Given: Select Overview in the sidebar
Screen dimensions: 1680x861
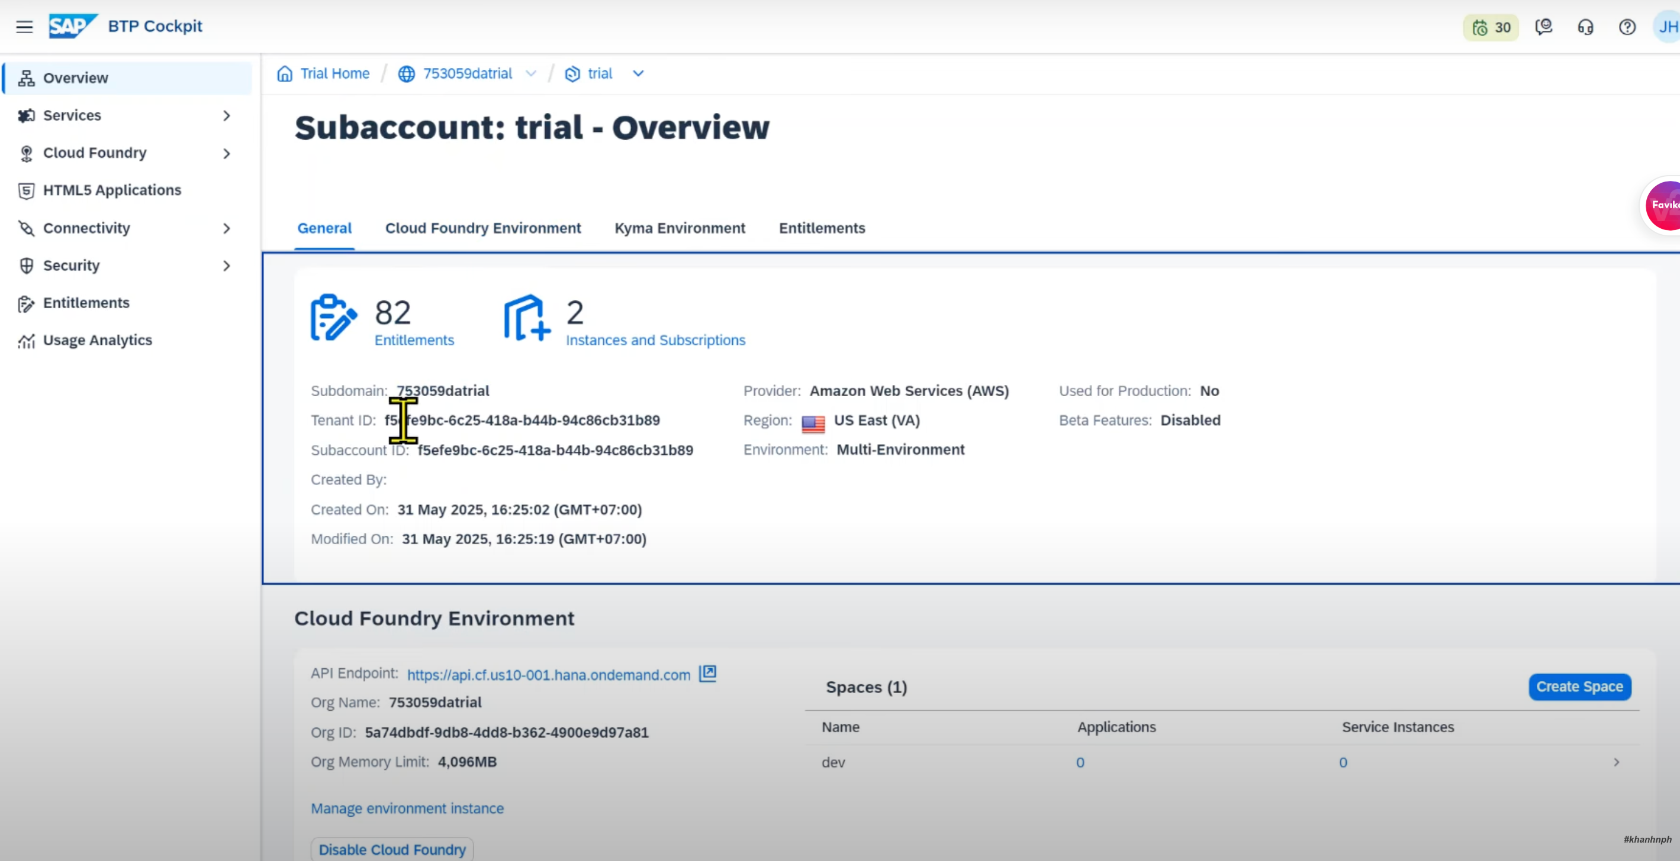Looking at the screenshot, I should pos(128,78).
